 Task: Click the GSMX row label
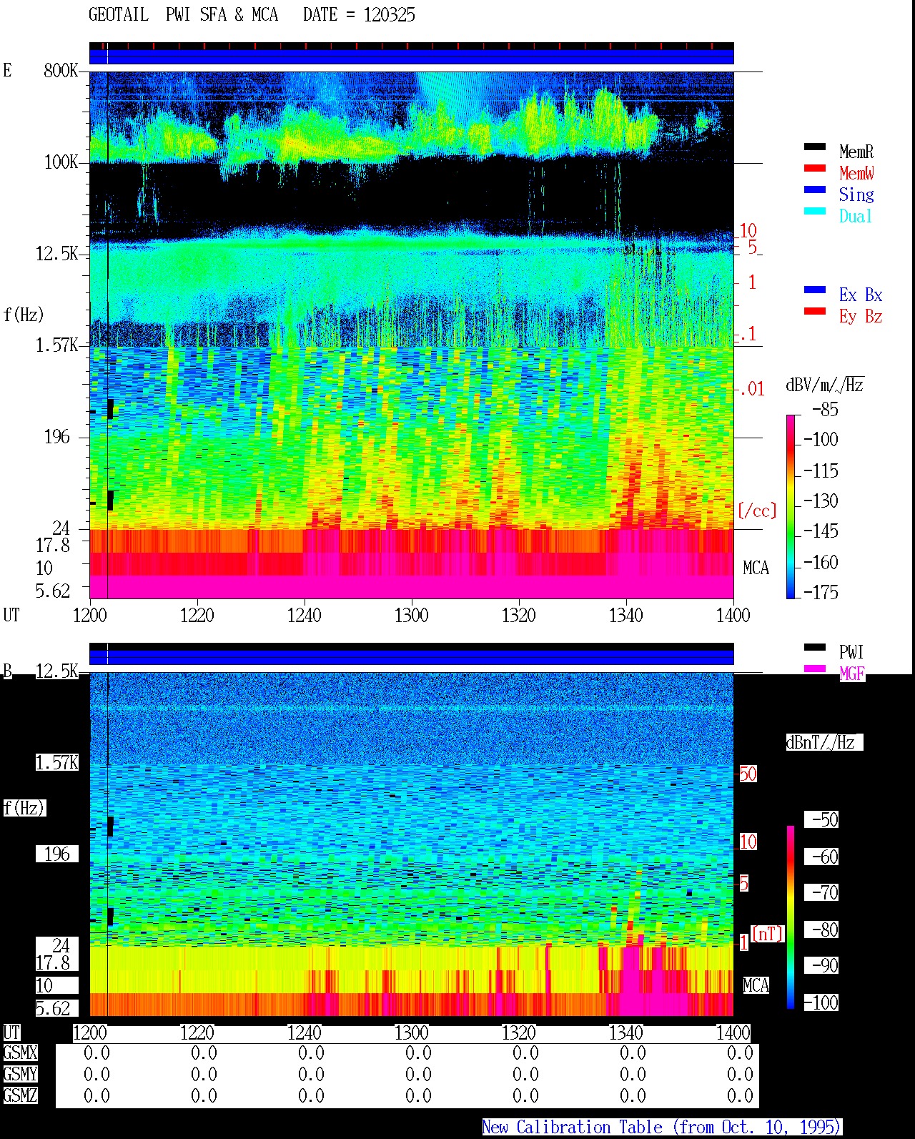[x=20, y=1052]
